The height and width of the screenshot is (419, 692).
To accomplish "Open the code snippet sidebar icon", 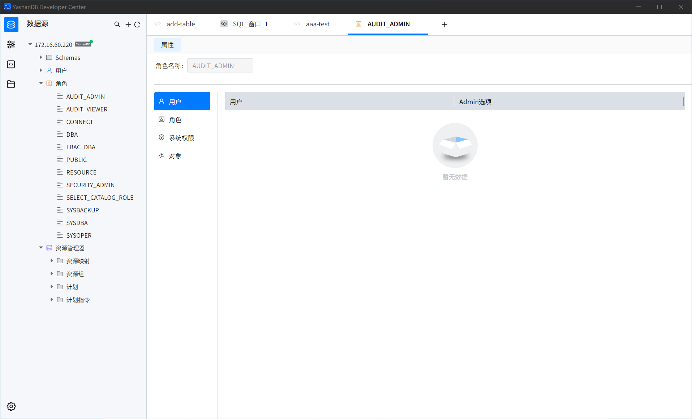I will coord(11,64).
